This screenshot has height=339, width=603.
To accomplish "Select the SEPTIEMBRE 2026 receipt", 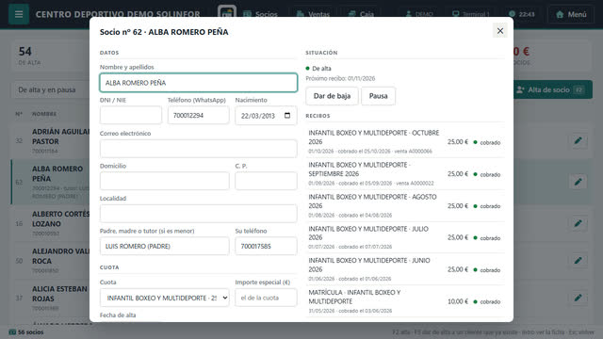I will click(405, 173).
